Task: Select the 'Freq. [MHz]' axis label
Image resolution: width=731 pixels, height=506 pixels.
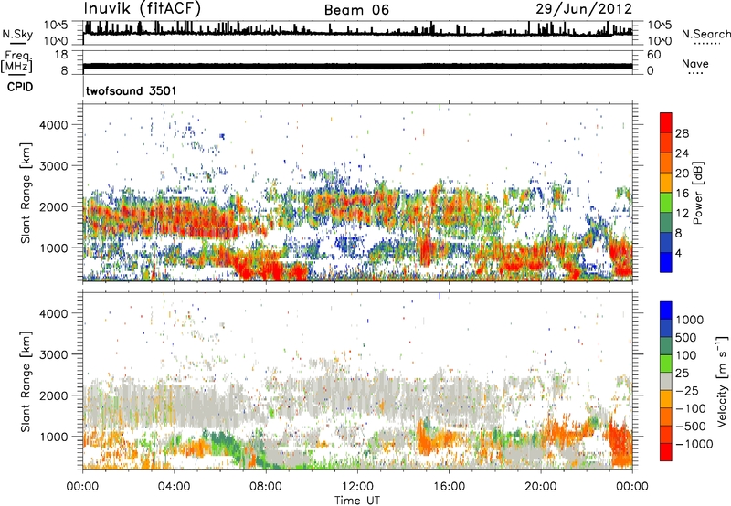Action: pyautogui.click(x=16, y=62)
